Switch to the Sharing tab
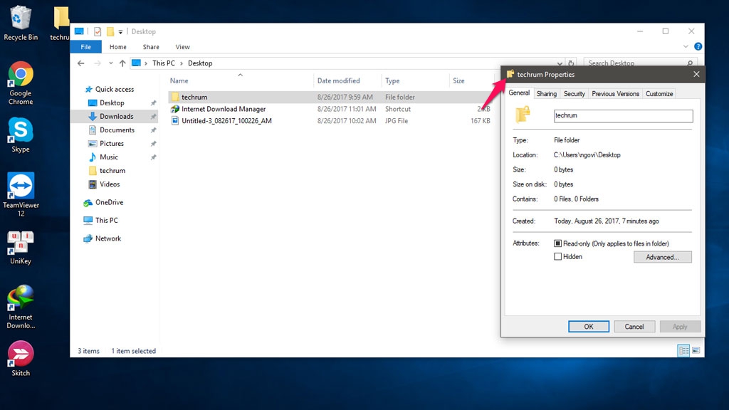 [547, 94]
